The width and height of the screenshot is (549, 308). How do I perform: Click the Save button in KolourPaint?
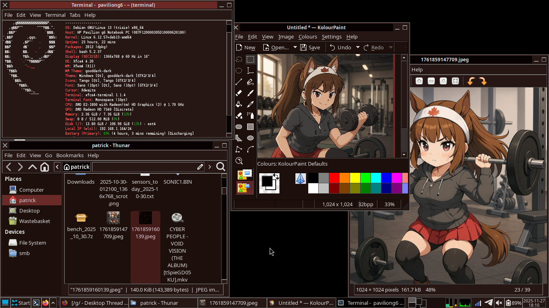tap(310, 47)
